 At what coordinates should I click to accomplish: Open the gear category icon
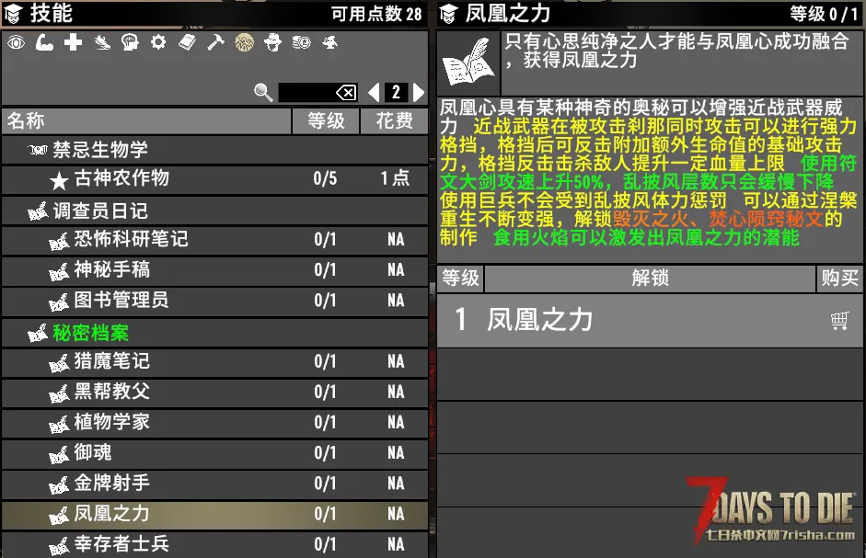158,42
